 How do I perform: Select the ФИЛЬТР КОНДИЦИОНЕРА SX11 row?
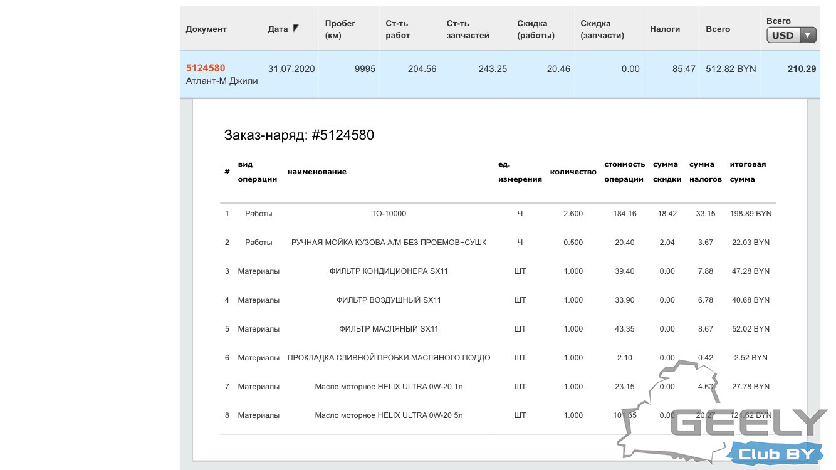[x=389, y=271]
